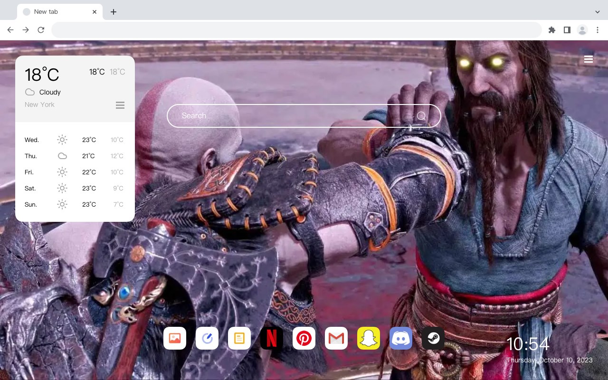Viewport: 608px width, 380px height.
Task: Click the sun icon for Sat.
Action: coord(62,188)
